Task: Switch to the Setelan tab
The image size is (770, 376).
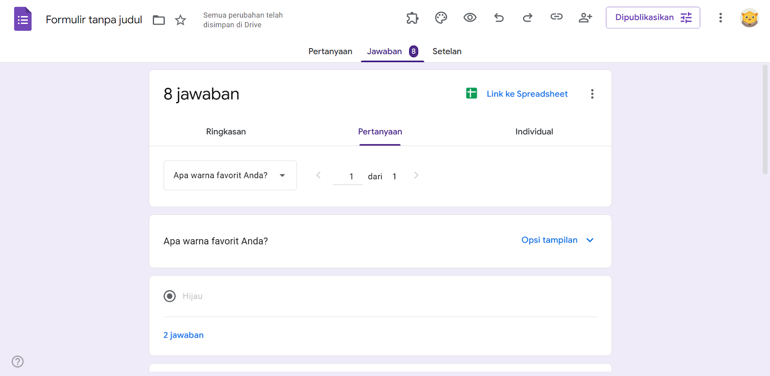Action: 447,52
